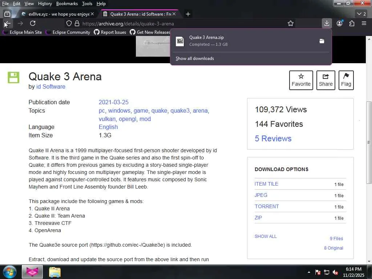Click the Share button
This screenshot has width=372, height=279.
(326, 80)
